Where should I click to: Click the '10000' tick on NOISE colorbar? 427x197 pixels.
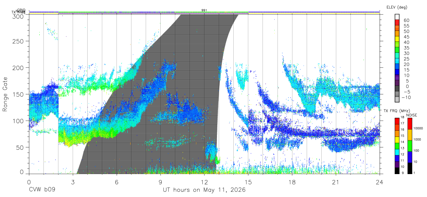tap(418, 128)
